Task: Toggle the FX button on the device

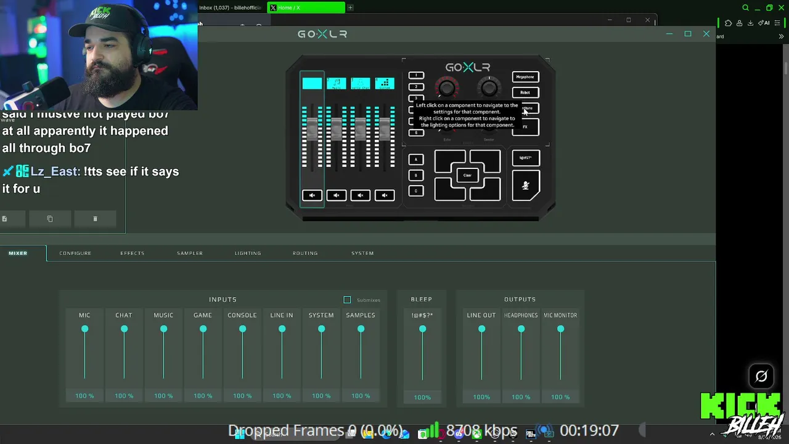Action: [x=525, y=127]
